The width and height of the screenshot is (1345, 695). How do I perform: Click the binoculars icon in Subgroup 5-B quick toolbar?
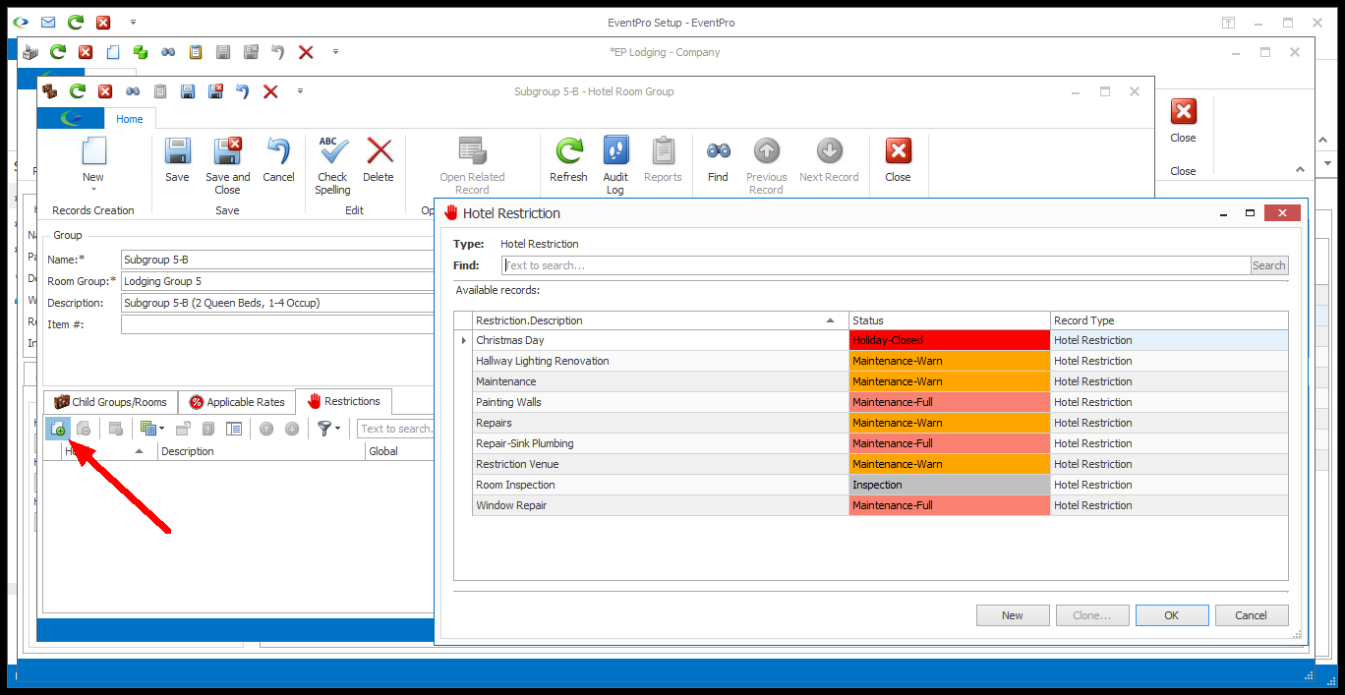click(x=133, y=91)
